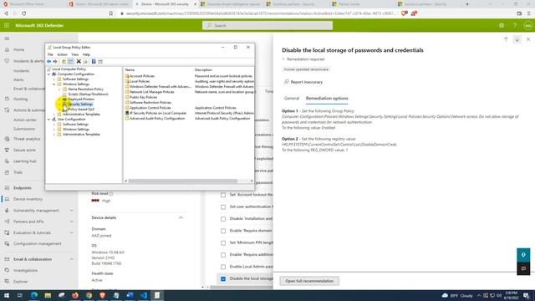Bookmark this page icon in address bar
The height and width of the screenshot is (301, 535).
[111, 13]
